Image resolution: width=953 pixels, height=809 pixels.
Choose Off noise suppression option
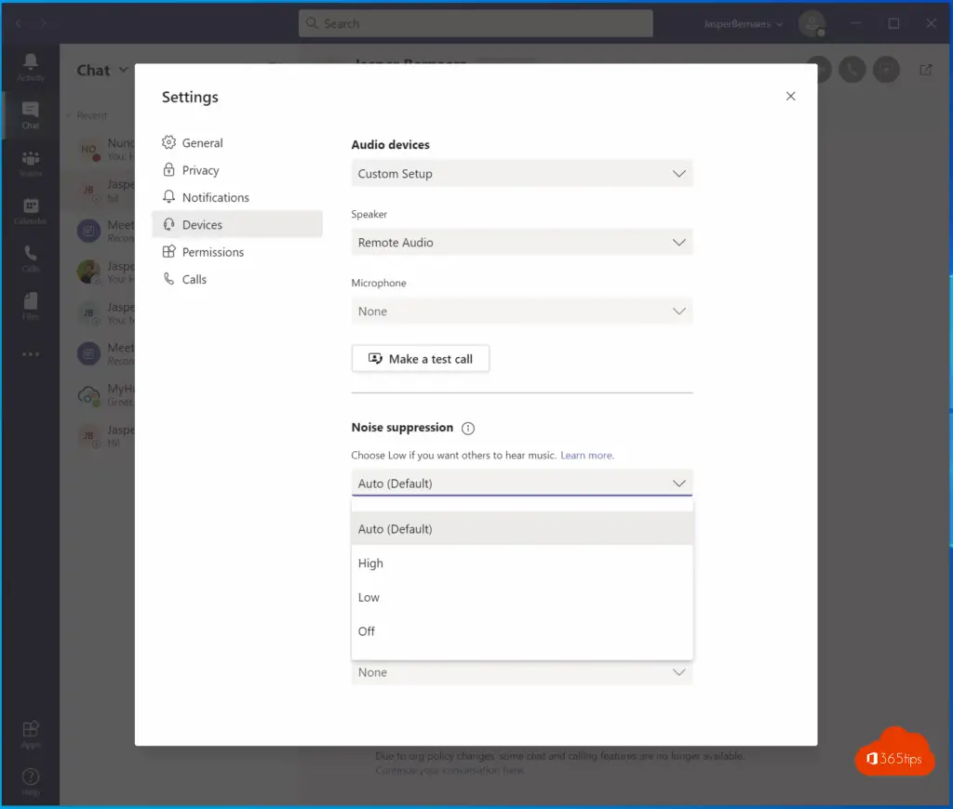(521, 631)
